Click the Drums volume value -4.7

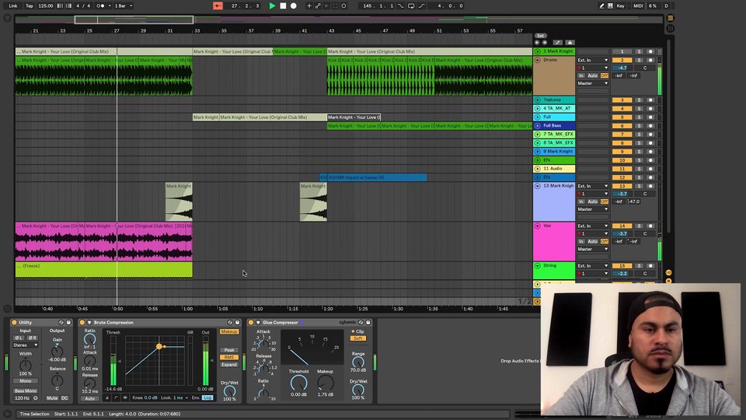click(622, 68)
